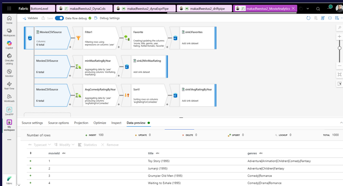Image resolution: width=343 pixels, height=186 pixels.
Task: Open the OneLake catalog
Action: coord(9,59)
